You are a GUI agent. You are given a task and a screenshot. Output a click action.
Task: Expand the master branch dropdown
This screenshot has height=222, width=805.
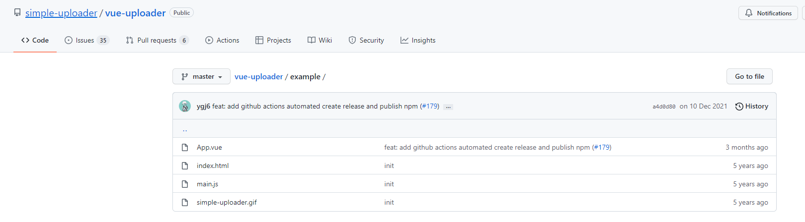(x=201, y=77)
